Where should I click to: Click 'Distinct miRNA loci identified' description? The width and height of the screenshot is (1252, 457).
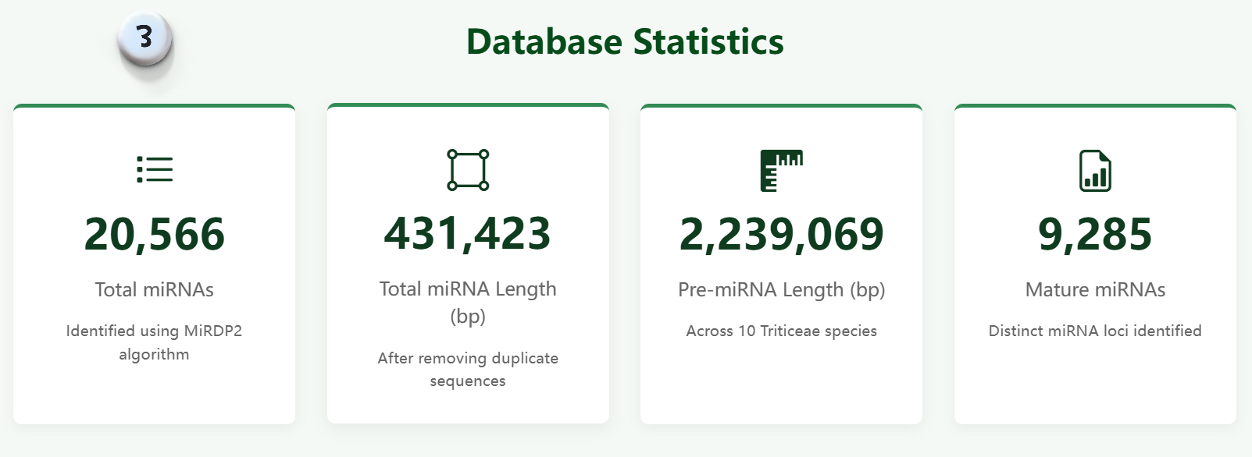coord(1095,331)
